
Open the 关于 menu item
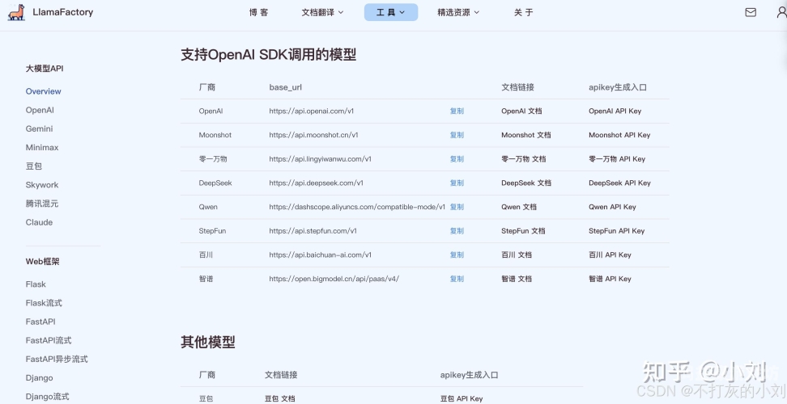coord(524,12)
